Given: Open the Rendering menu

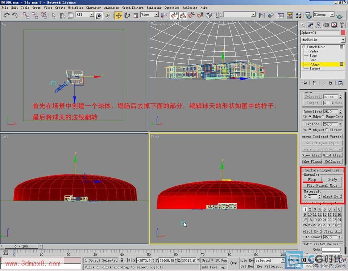Looking at the screenshot, I should click(x=154, y=8).
